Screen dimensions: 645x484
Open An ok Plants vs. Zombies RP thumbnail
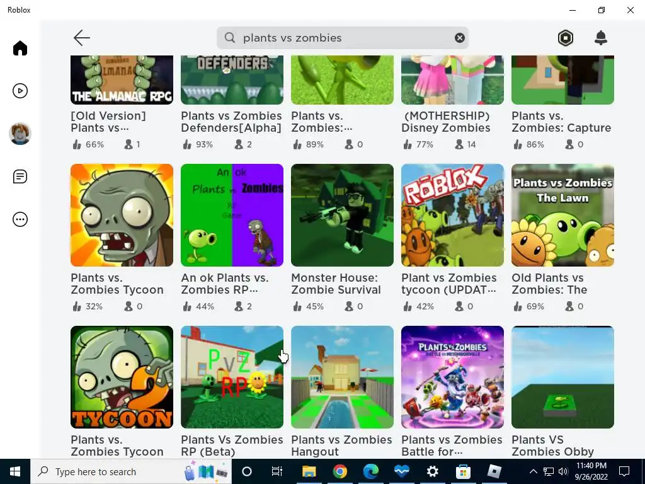[232, 216]
